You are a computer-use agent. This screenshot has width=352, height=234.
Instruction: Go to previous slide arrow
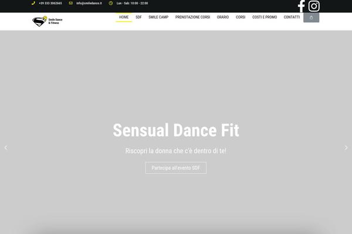6,148
